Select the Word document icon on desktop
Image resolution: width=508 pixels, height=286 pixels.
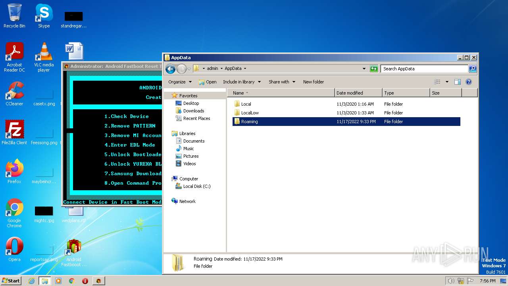74,51
